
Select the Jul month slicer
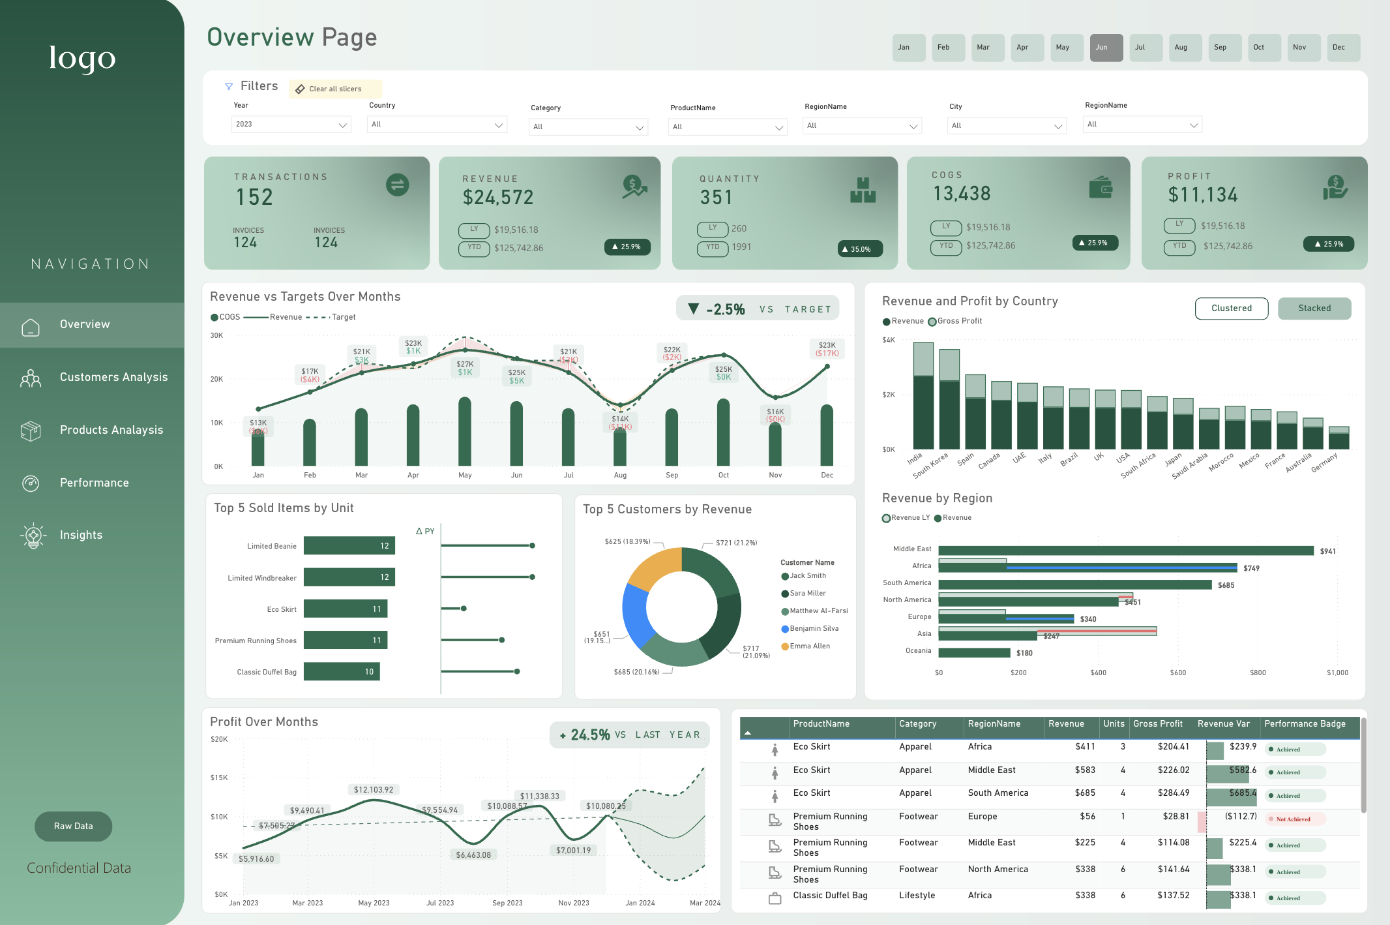pyautogui.click(x=1146, y=48)
